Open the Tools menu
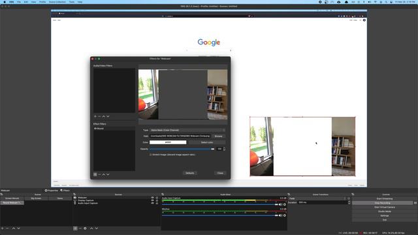The height and width of the screenshot is (235, 418). [x=72, y=2]
